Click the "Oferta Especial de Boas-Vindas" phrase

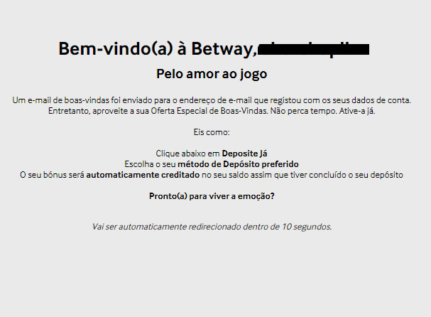point(209,111)
